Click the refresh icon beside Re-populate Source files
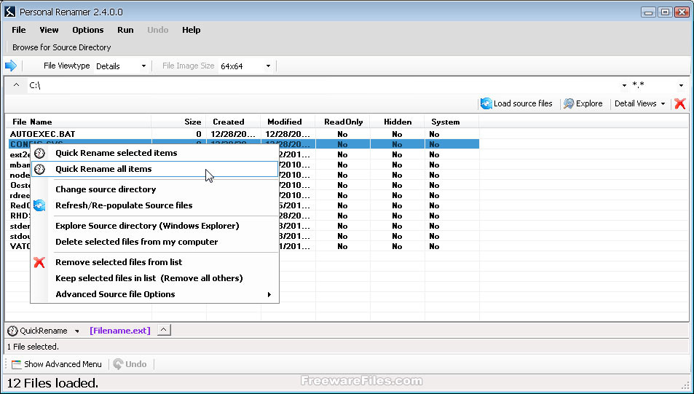The width and height of the screenshot is (694, 394). tap(39, 205)
